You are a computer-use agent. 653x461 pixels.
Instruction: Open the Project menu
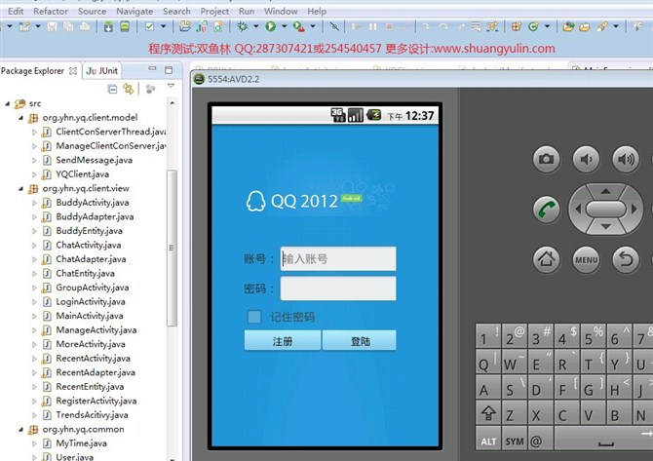(214, 12)
